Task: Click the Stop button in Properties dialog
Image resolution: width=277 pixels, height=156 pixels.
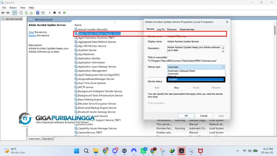Action: click(x=176, y=88)
